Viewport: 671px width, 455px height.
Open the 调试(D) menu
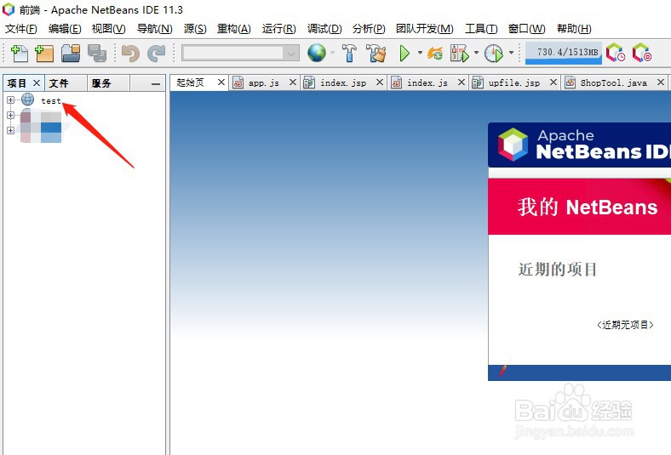point(324,29)
